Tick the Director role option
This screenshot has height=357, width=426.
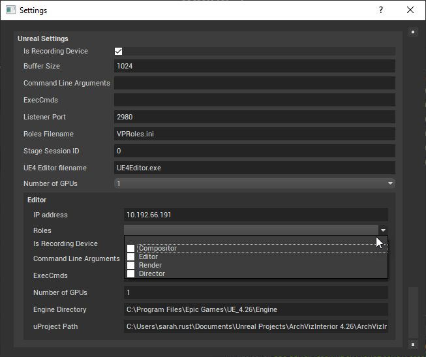tap(131, 274)
